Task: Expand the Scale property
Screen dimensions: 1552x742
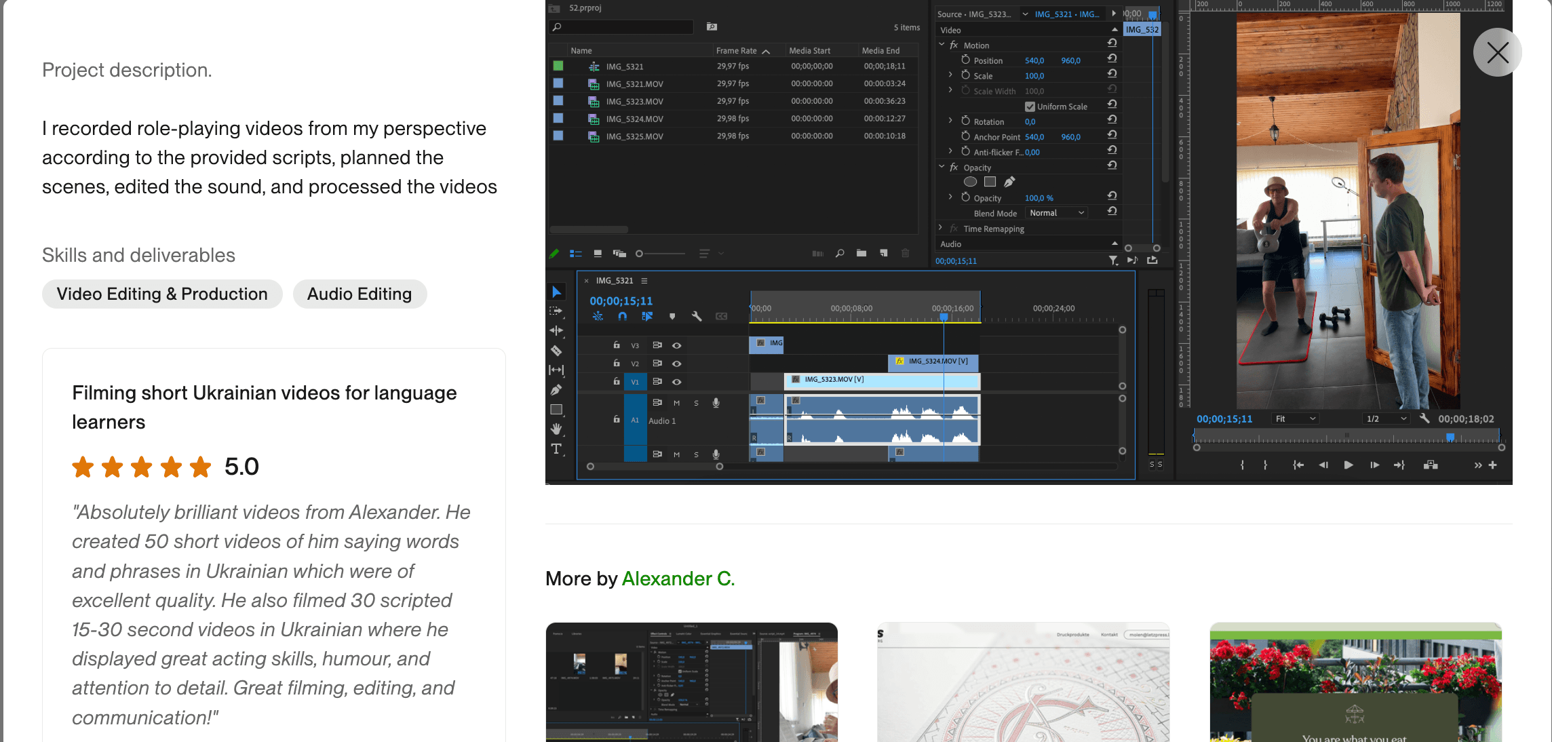Action: 950,75
